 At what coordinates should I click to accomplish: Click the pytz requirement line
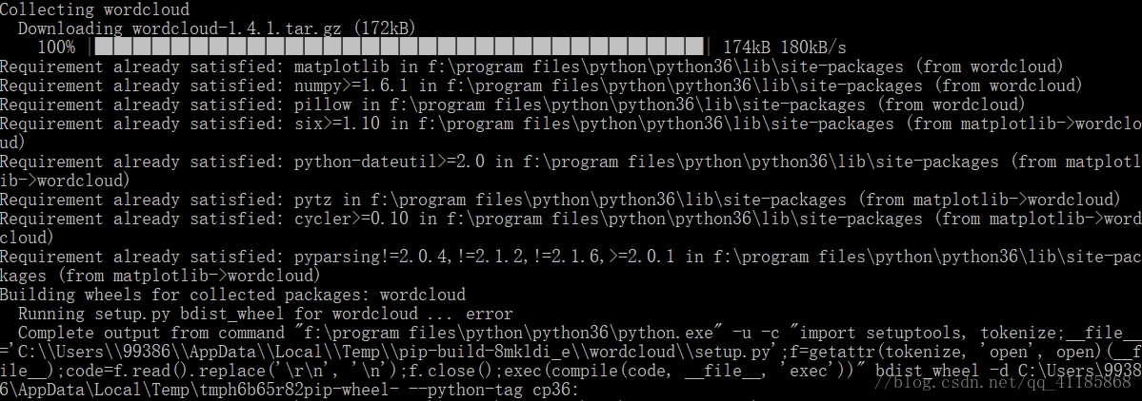(560, 199)
